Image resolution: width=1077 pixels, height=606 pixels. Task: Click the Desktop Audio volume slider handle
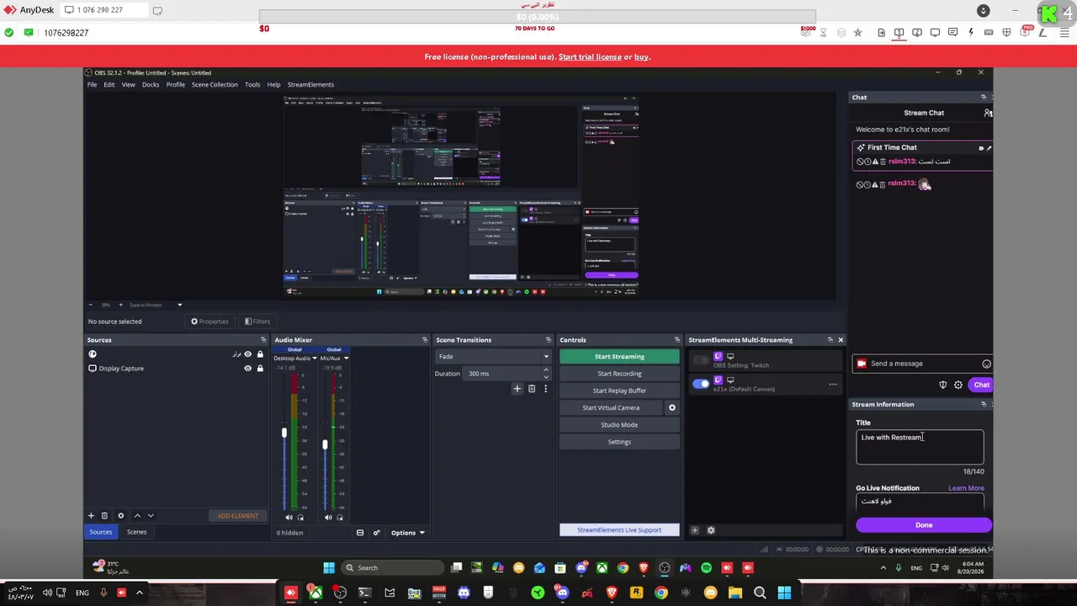point(284,433)
